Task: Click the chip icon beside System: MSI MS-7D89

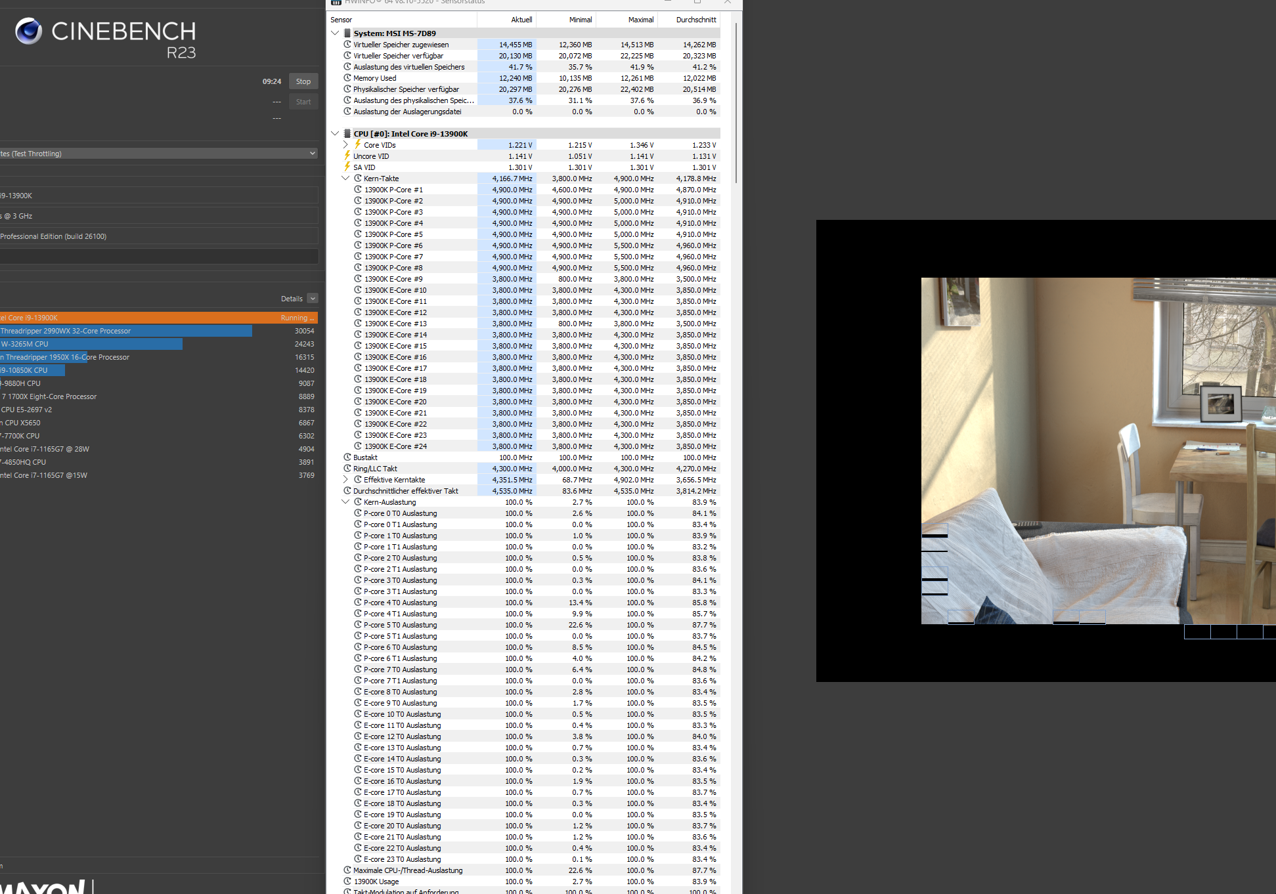Action: pyautogui.click(x=347, y=33)
